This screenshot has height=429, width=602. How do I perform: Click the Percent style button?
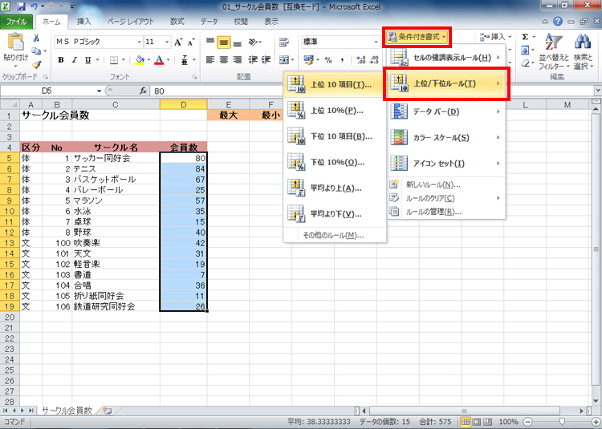(328, 60)
